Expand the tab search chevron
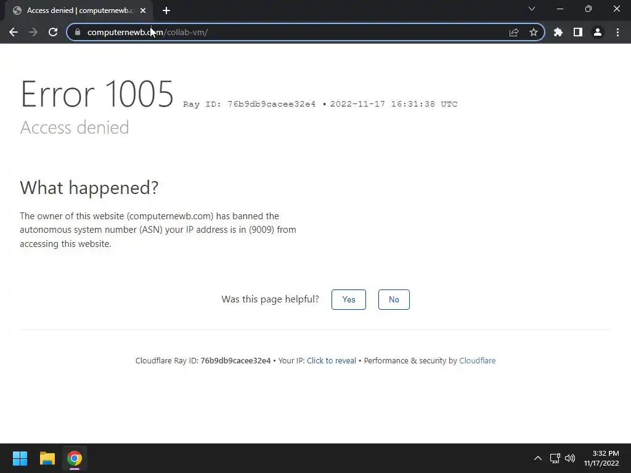Viewport: 631px width, 473px height. tap(532, 9)
